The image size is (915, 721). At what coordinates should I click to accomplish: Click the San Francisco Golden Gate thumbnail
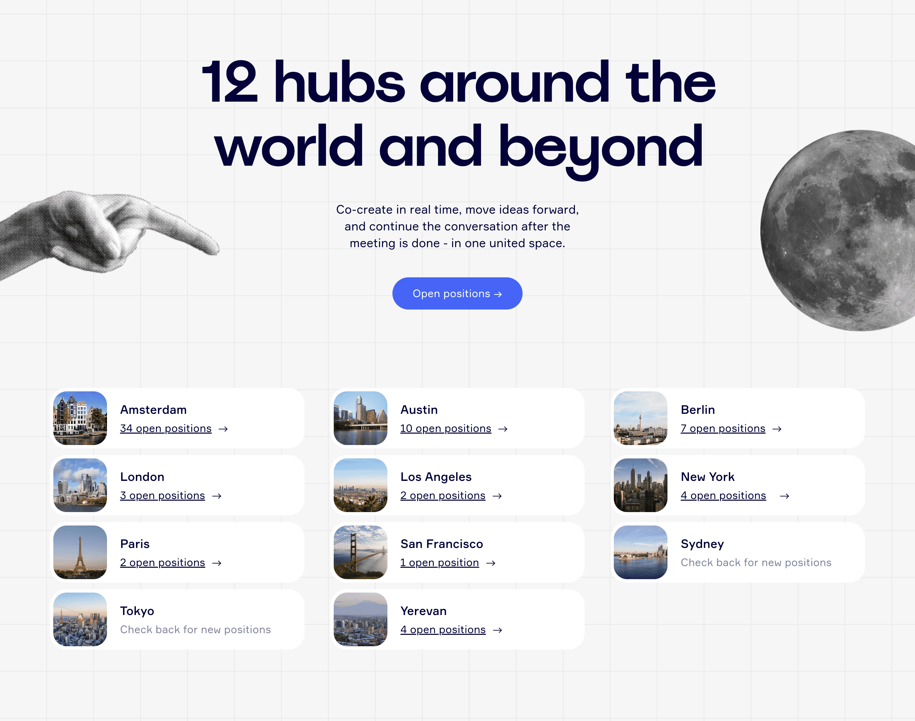tap(360, 552)
